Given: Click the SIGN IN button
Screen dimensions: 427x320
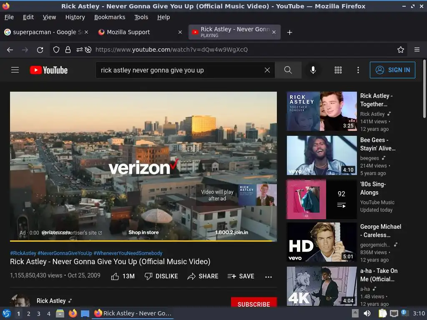Looking at the screenshot, I should pos(392,70).
